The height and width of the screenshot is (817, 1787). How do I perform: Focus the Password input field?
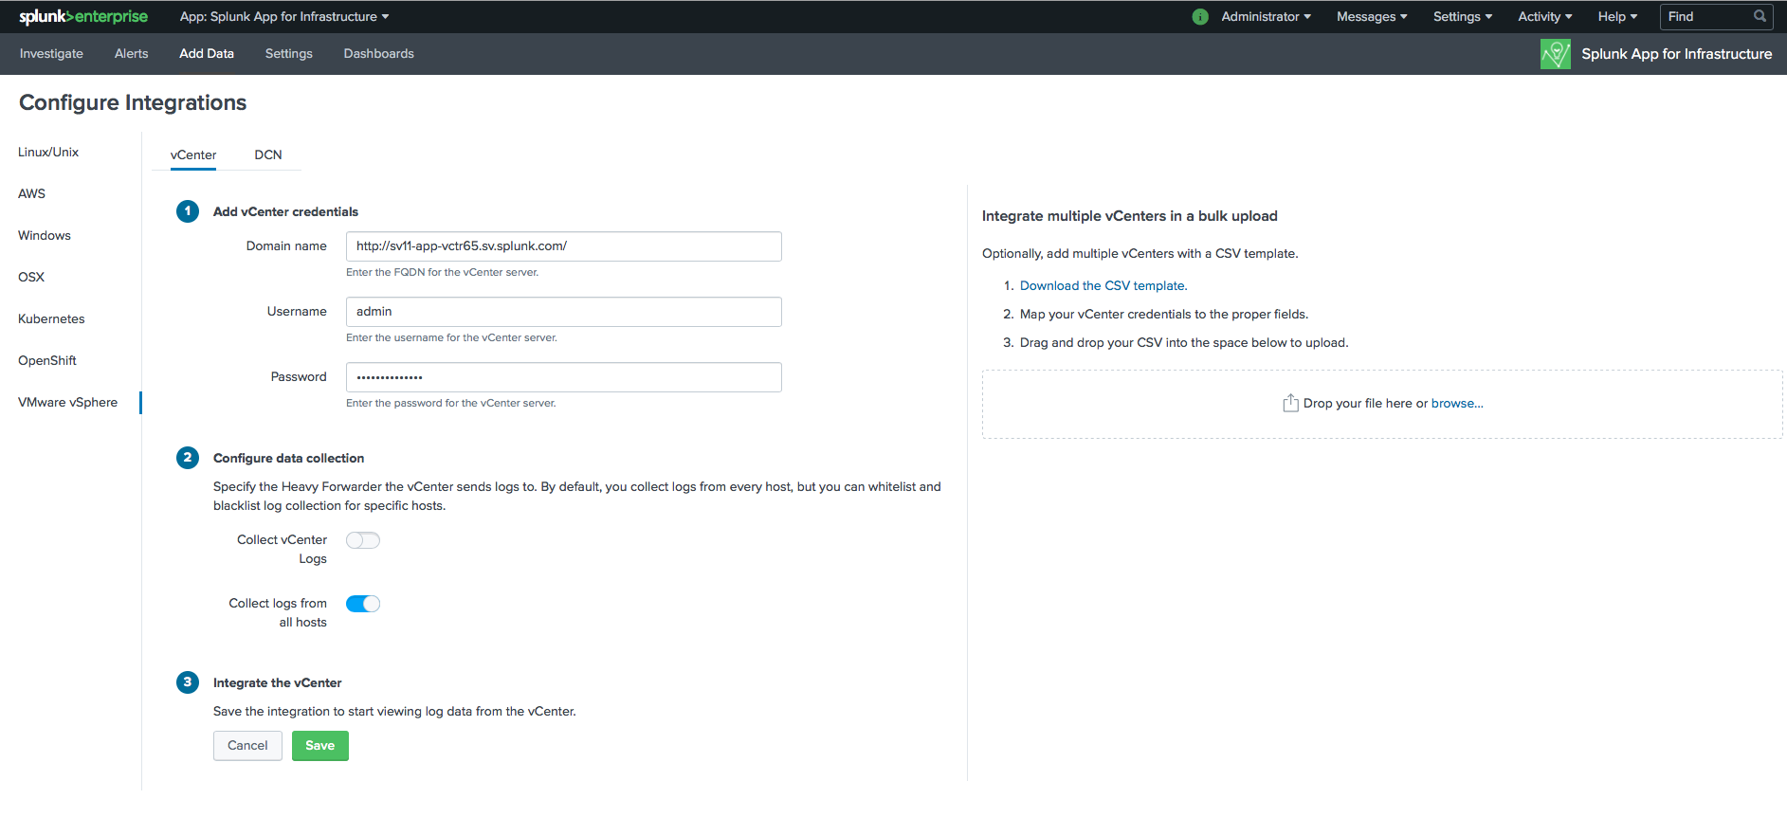[x=564, y=377]
